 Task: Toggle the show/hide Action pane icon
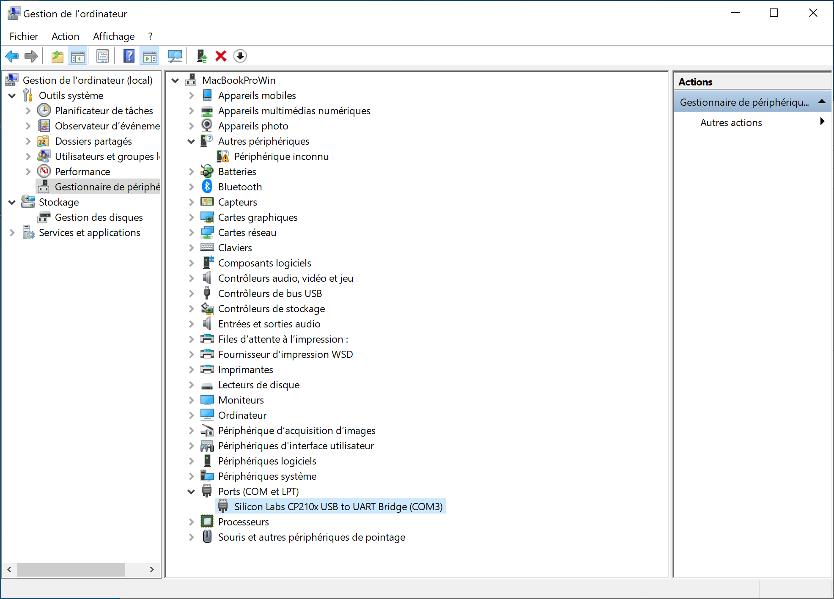150,56
